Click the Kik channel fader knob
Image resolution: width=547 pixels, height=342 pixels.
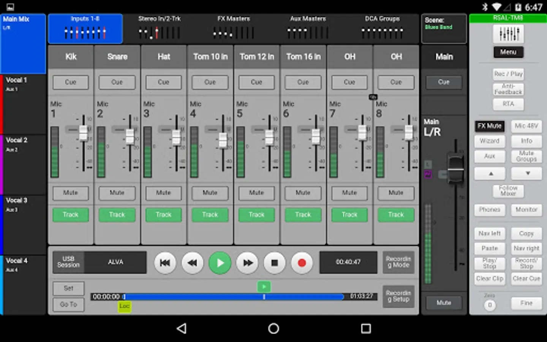coord(83,133)
